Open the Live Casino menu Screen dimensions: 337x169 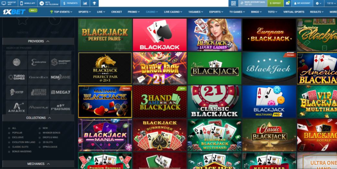[173, 12]
